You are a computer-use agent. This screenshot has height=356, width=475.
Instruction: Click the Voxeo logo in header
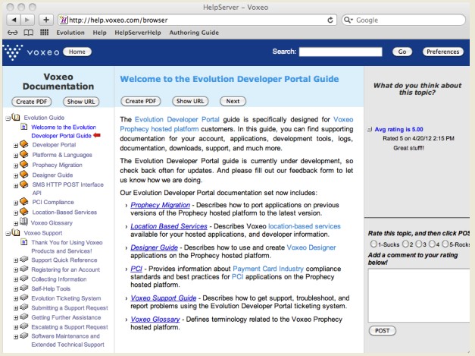[x=31, y=52]
